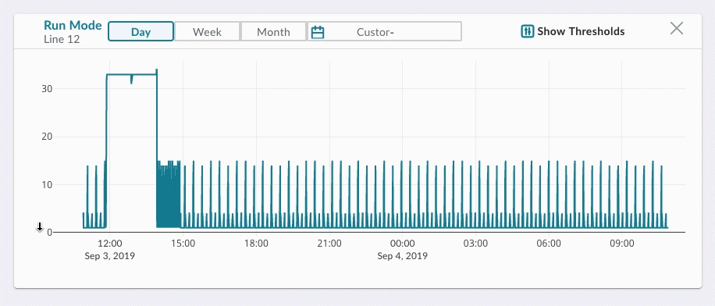Click the 03:00 x-axis label

[475, 244]
